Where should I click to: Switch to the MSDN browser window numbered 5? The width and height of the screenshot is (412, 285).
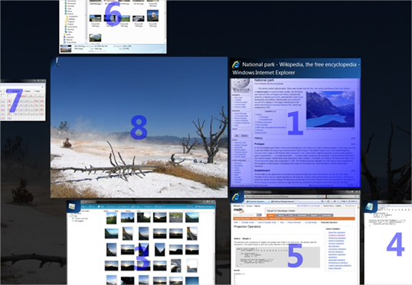pyautogui.click(x=296, y=238)
